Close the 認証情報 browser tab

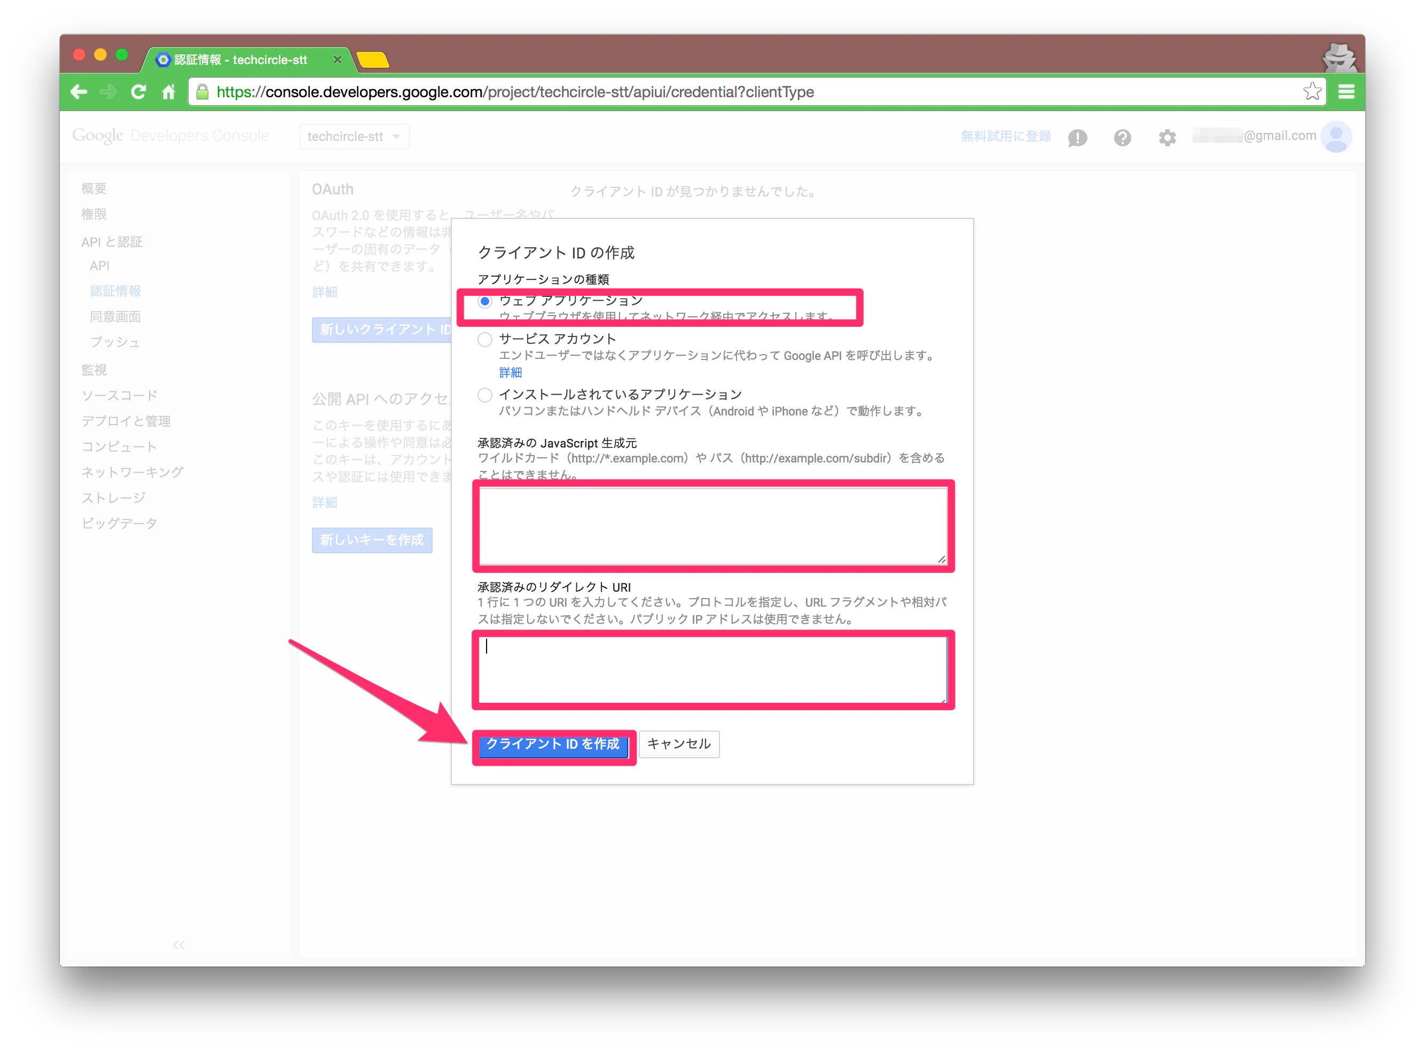tap(338, 60)
